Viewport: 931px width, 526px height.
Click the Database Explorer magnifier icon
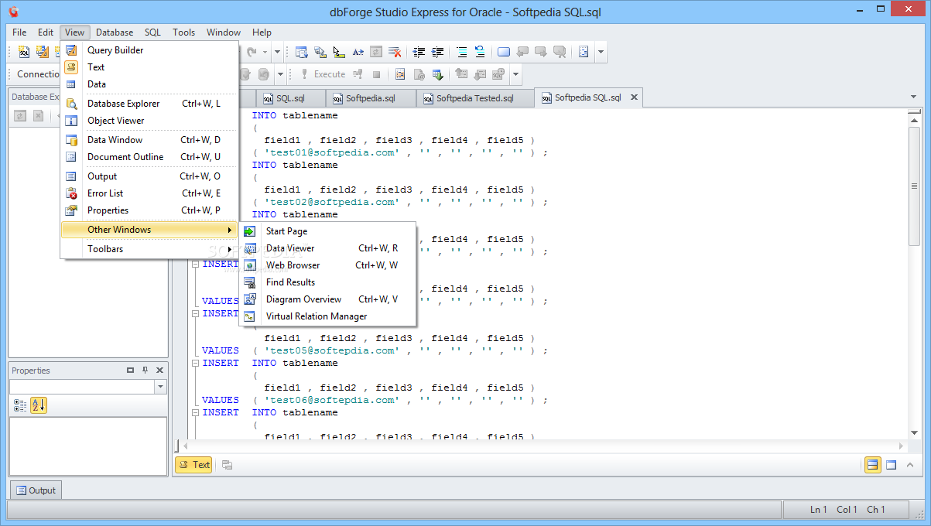(x=71, y=104)
